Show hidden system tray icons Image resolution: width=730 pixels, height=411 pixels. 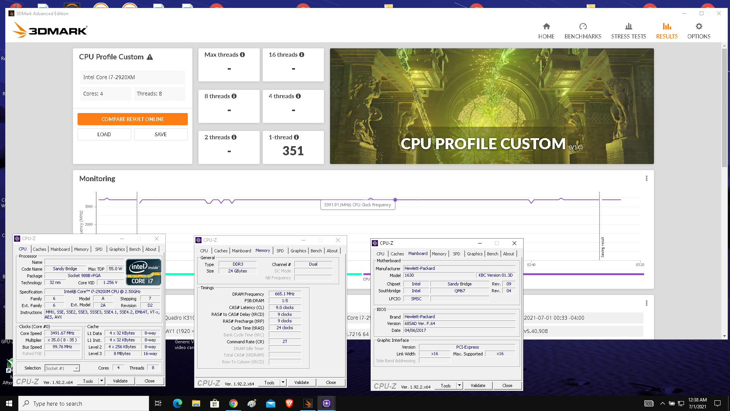point(662,403)
